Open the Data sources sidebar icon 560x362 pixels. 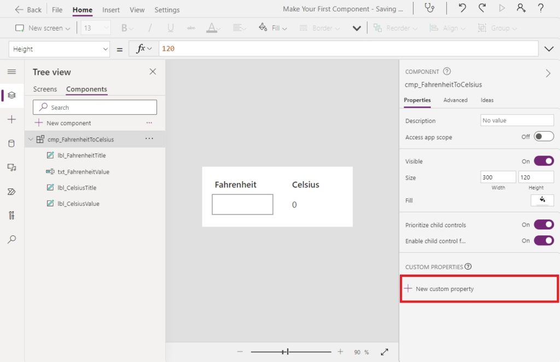pos(11,144)
